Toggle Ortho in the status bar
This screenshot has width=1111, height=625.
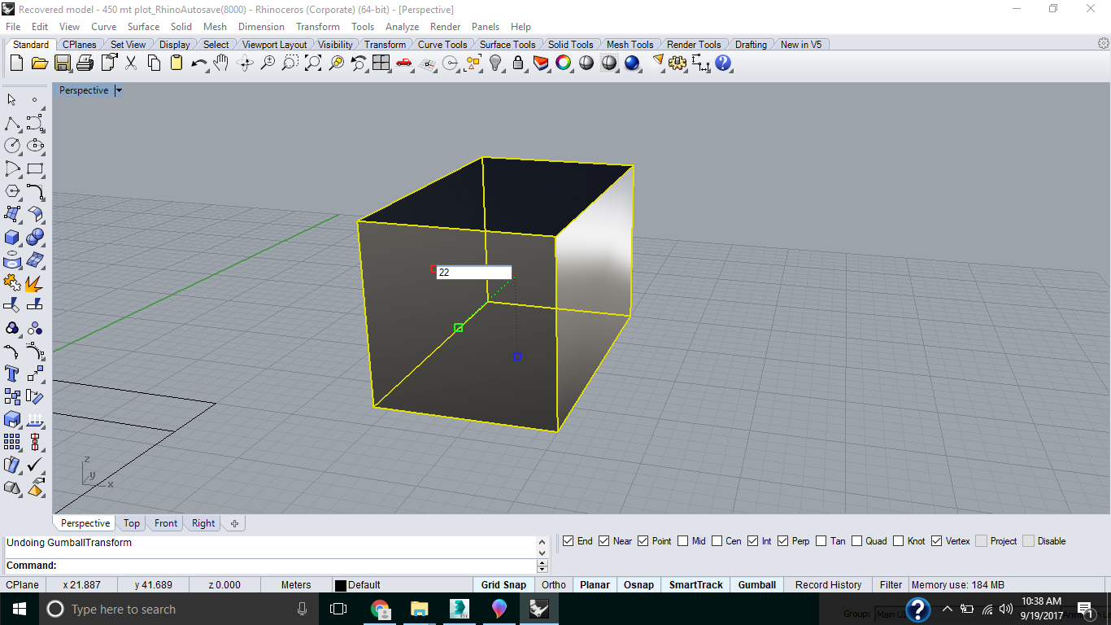tap(553, 584)
